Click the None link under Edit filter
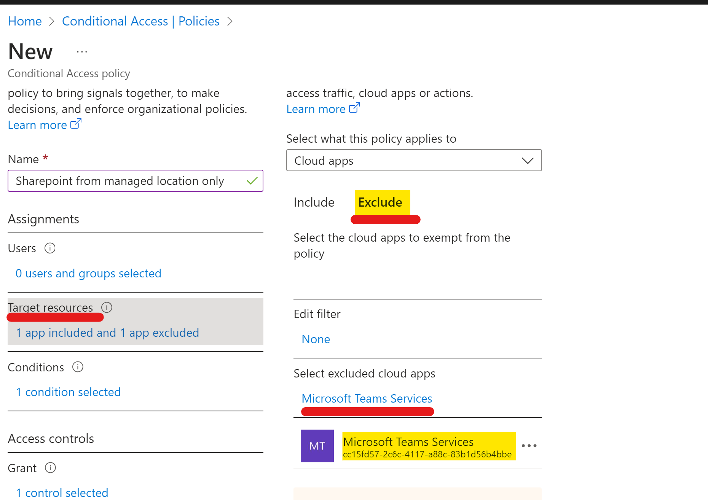 316,339
